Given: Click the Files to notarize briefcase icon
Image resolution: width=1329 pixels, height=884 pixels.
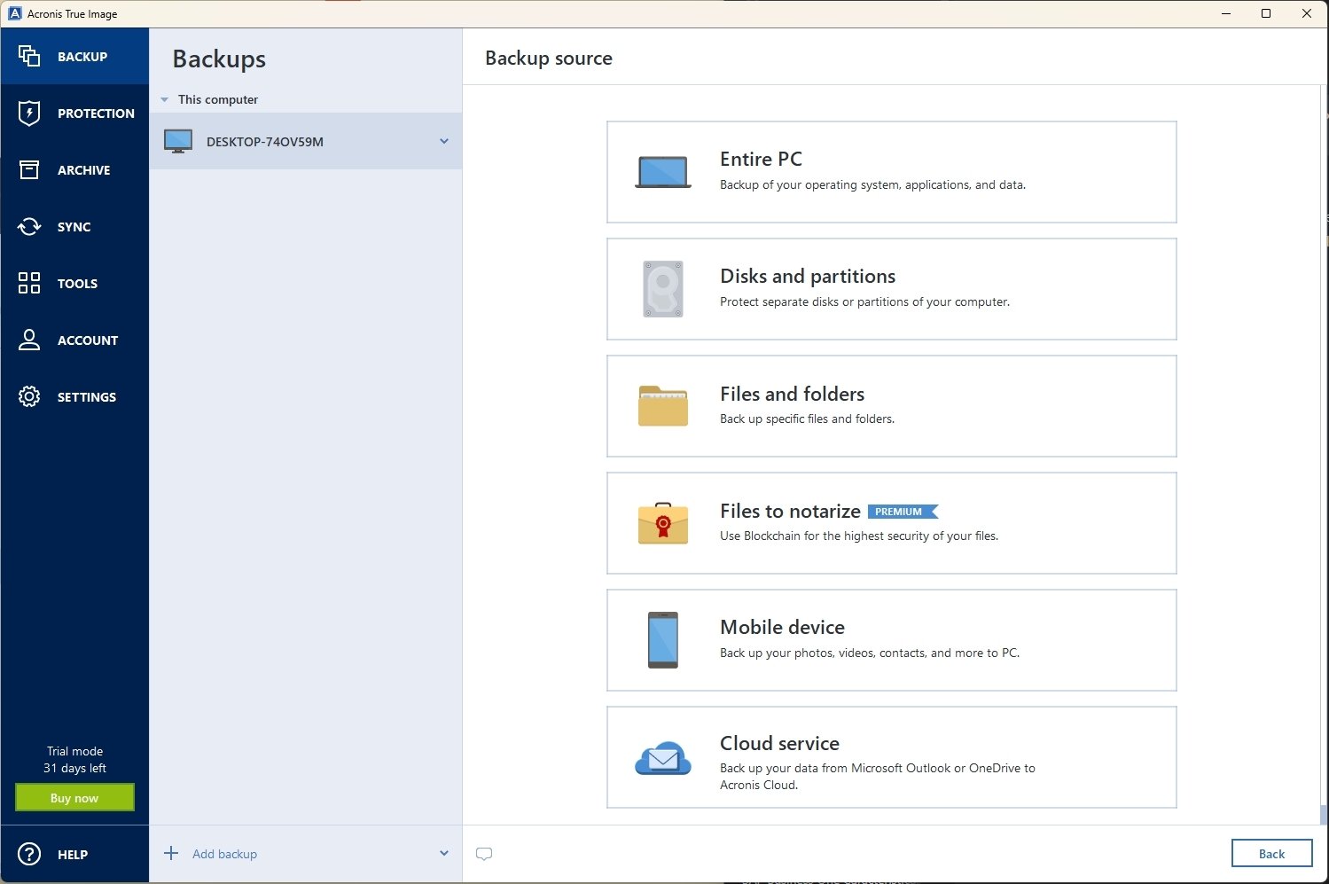Looking at the screenshot, I should click(663, 523).
